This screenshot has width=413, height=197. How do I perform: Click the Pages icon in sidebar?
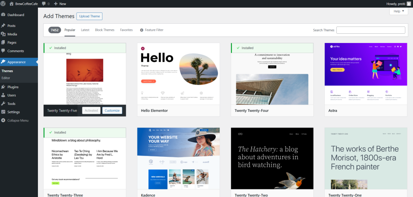(3, 42)
